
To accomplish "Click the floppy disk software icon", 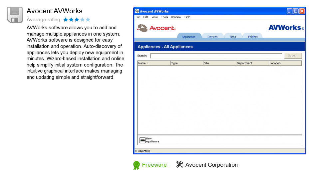I will [15, 15].
